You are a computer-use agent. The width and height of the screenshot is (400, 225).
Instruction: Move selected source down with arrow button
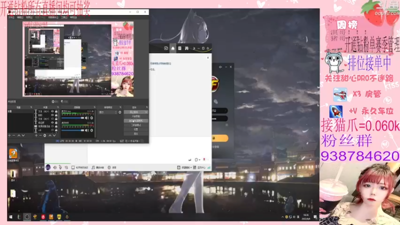pyautogui.click(x=54, y=135)
